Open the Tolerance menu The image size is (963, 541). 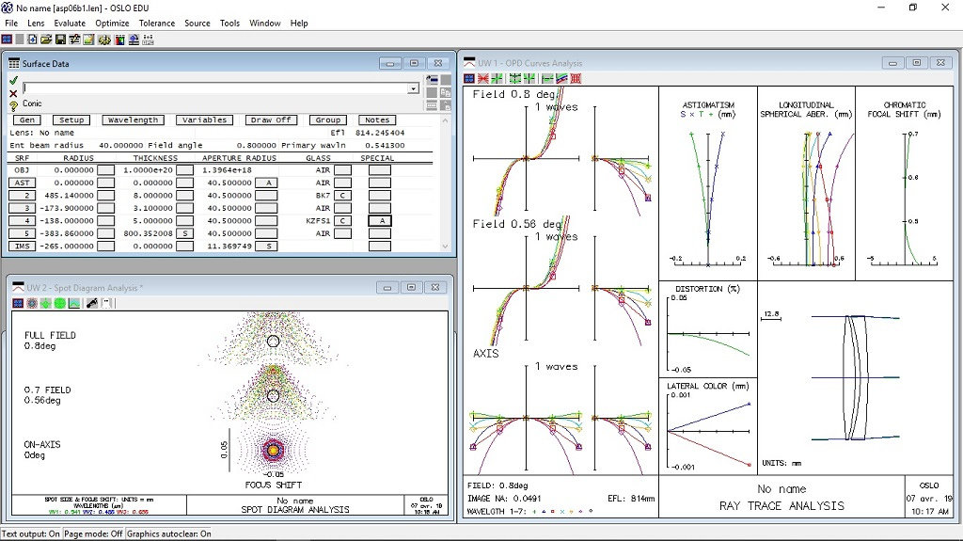(x=157, y=23)
